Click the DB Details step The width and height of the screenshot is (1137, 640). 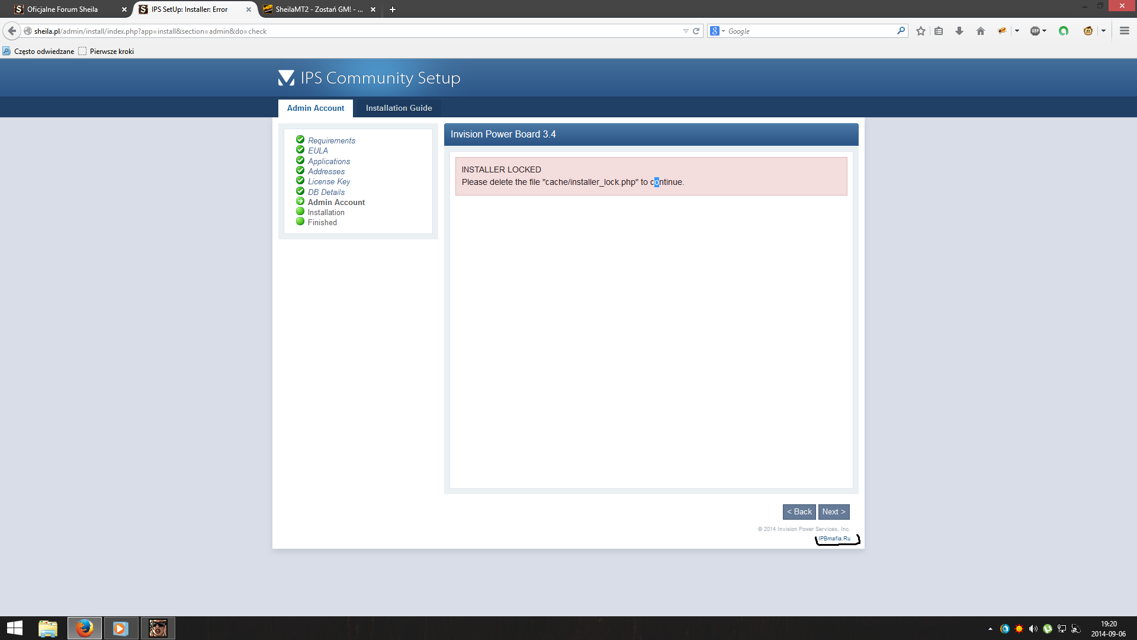(326, 192)
